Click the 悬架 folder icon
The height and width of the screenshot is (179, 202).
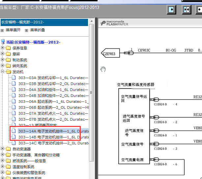8,54
